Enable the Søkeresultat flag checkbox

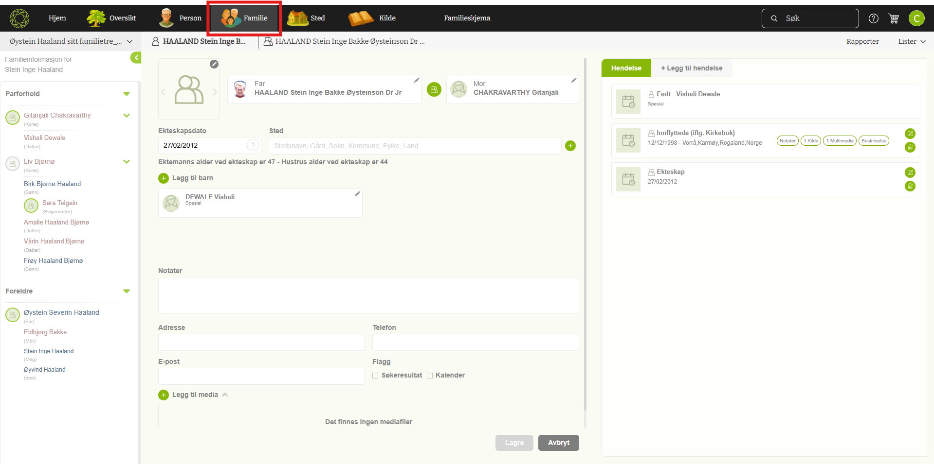375,376
